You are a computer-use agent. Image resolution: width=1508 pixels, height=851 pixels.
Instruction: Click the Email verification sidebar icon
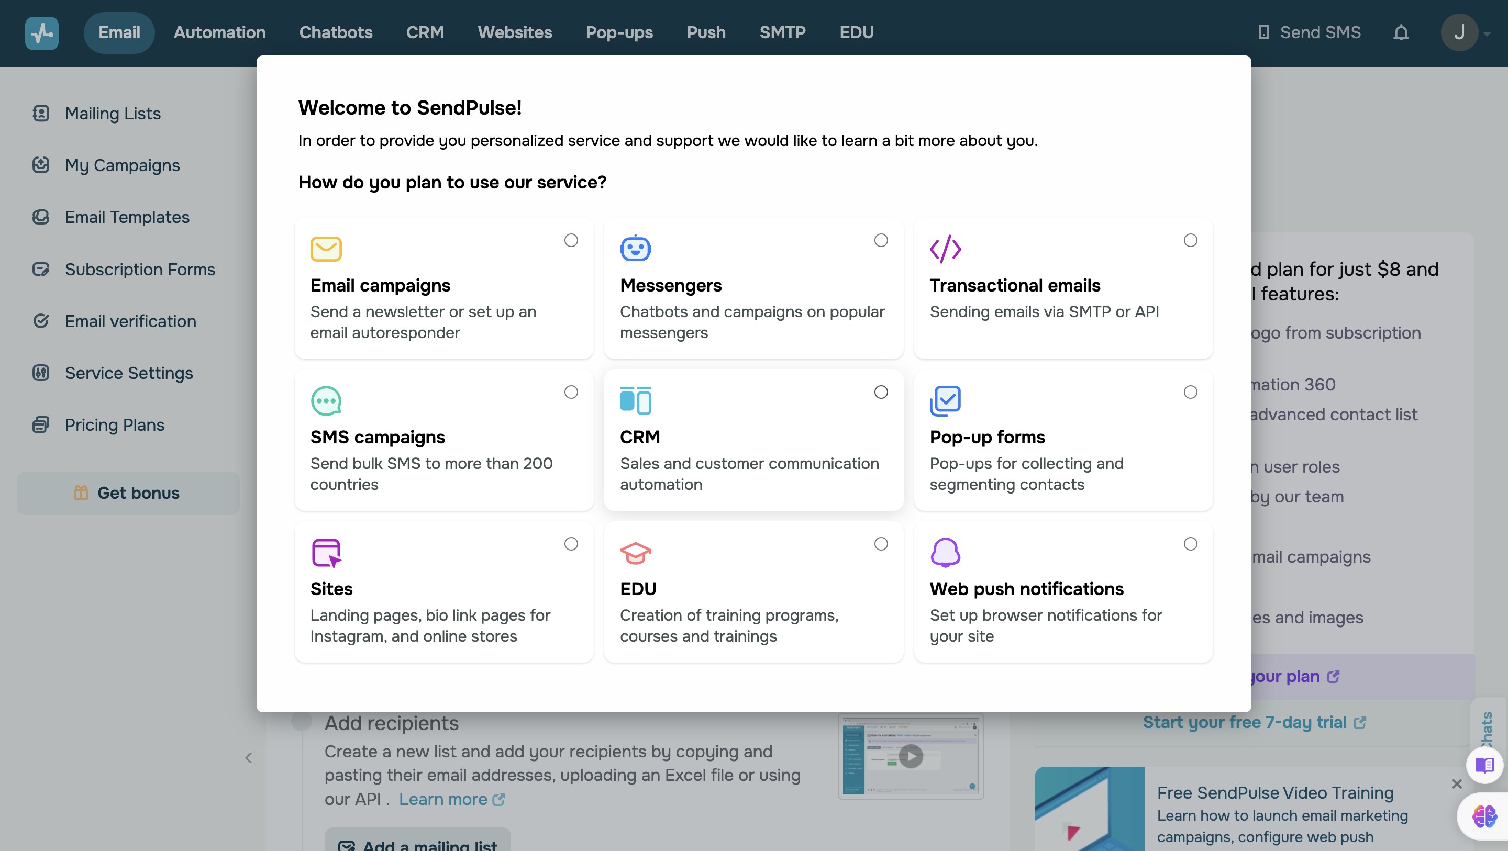click(x=40, y=321)
